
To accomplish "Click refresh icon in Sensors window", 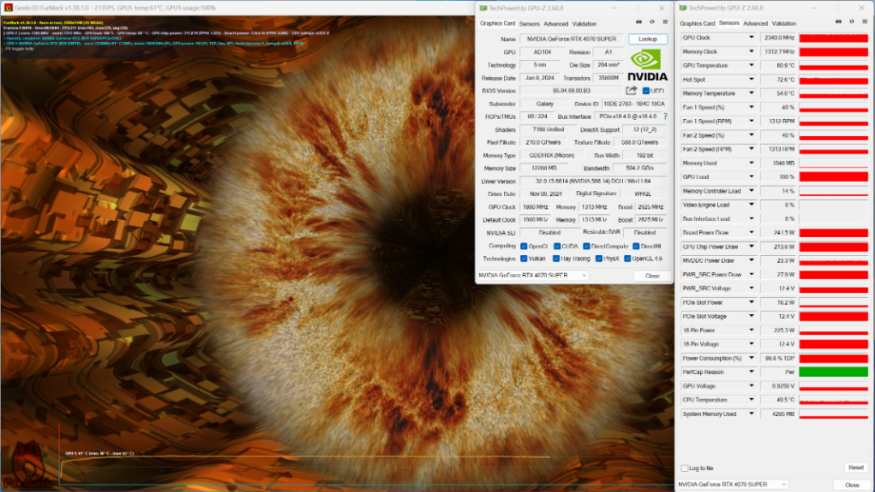I will (x=852, y=21).
